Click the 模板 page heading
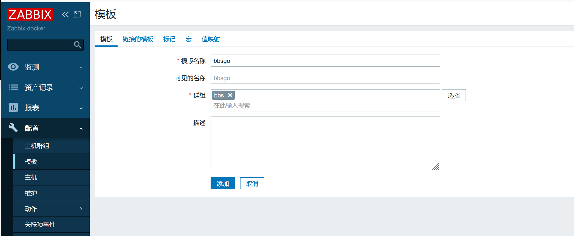 [x=105, y=14]
